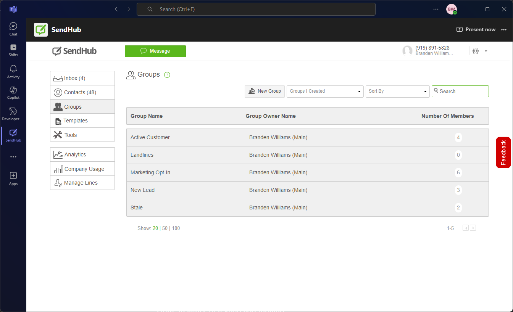Click the Teams back navigation arrow
The width and height of the screenshot is (513, 312).
tap(116, 9)
